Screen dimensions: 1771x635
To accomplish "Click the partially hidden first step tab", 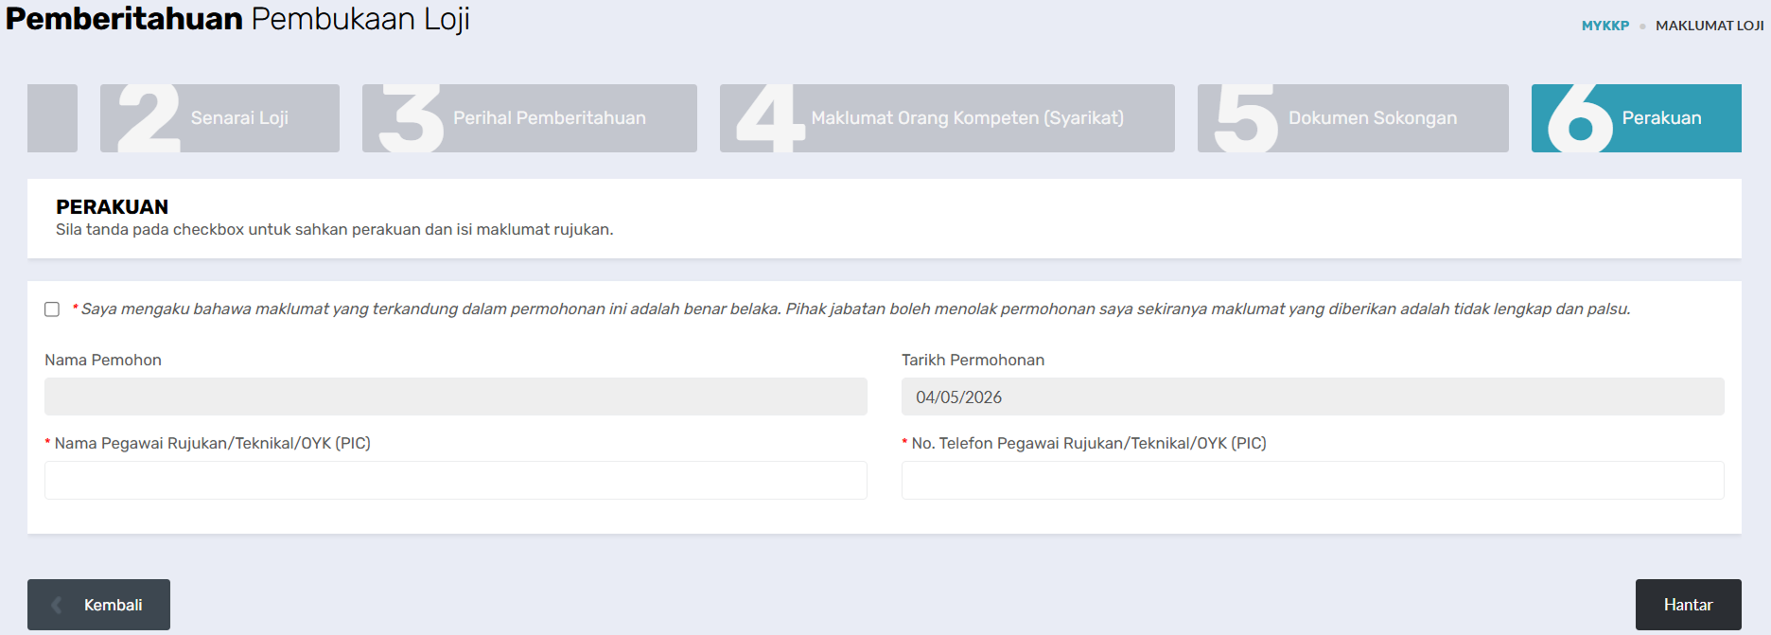I will coord(52,118).
